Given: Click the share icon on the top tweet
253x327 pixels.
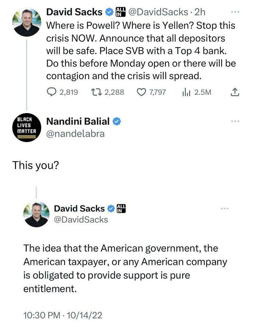Looking at the screenshot, I should pyautogui.click(x=235, y=92).
